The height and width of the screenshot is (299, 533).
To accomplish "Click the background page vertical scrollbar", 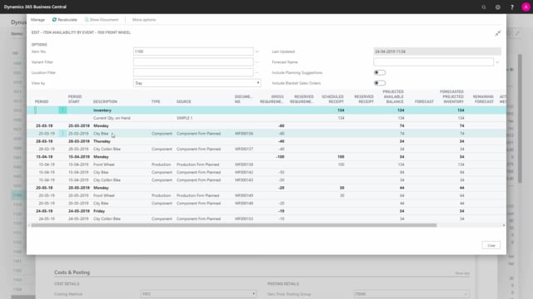I will point(520,119).
